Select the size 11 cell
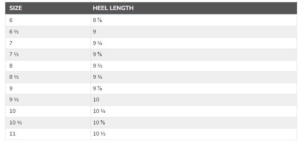Screen dimensions: 300x144 [48, 134]
